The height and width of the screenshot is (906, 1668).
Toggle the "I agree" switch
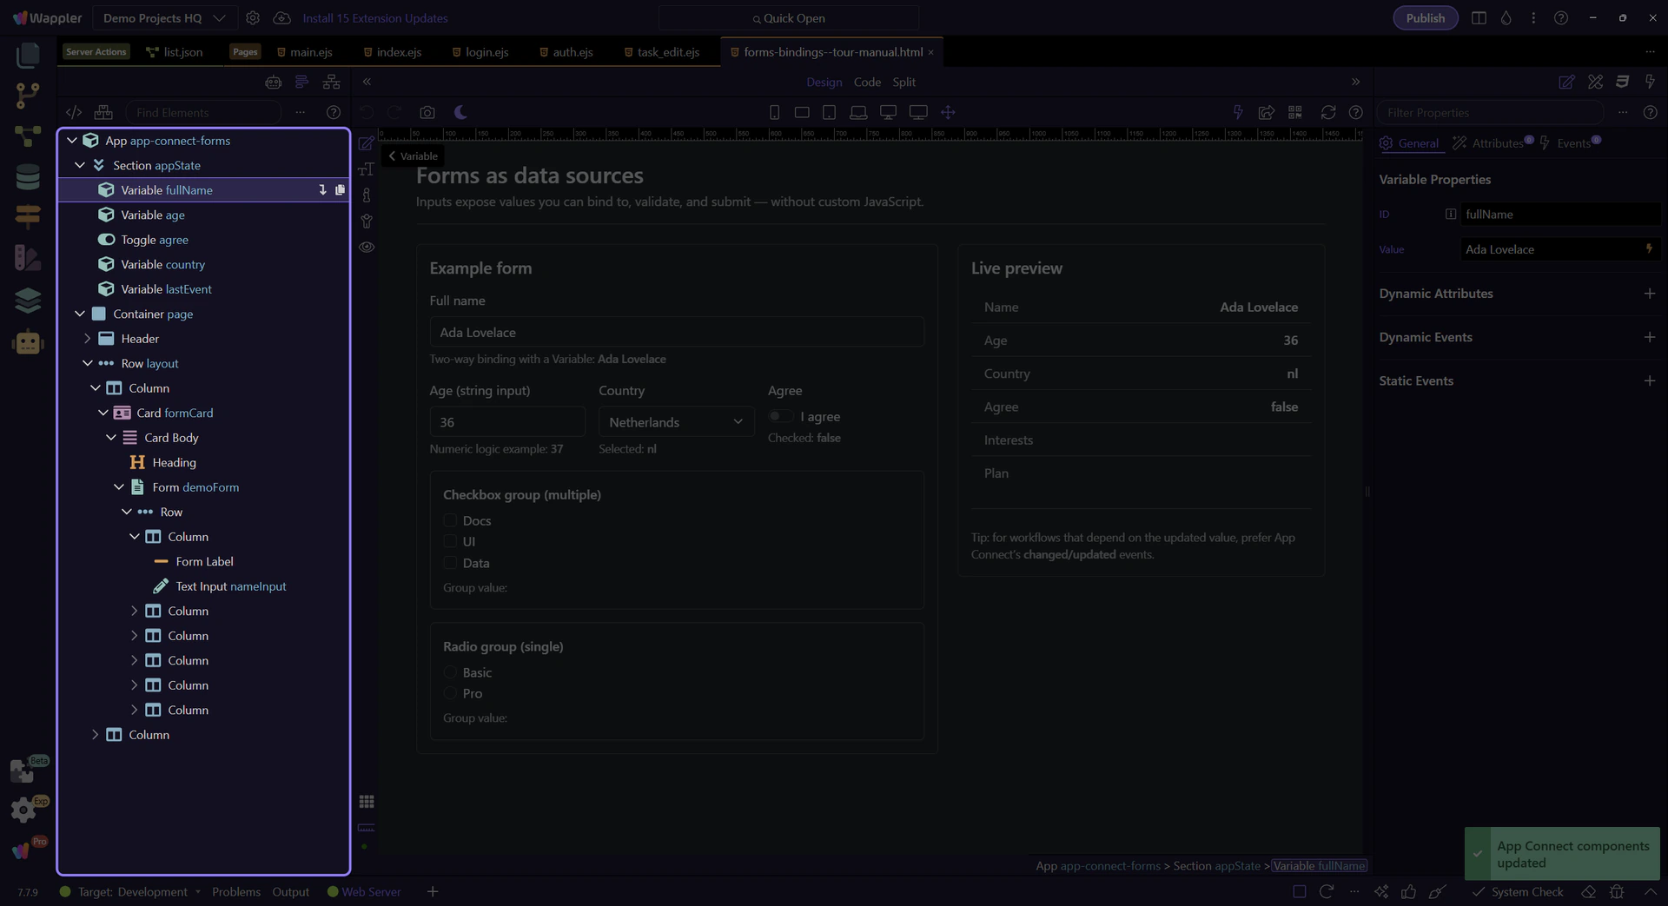780,417
